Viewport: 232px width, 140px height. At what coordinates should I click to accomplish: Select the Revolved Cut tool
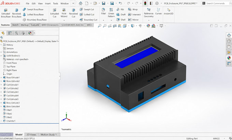point(73,13)
